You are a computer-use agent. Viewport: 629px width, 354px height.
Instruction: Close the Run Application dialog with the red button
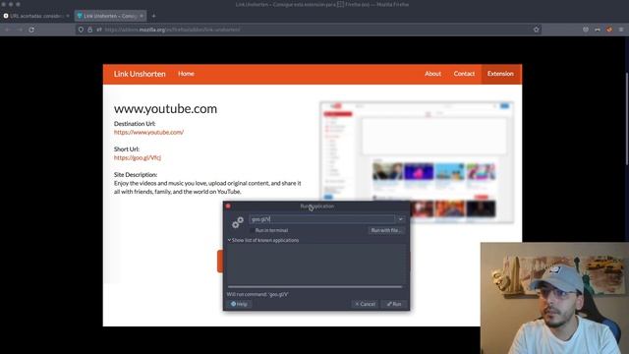pos(228,206)
